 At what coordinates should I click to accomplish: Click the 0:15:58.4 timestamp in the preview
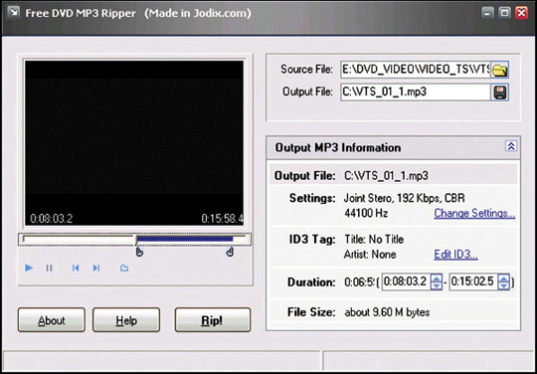click(222, 219)
